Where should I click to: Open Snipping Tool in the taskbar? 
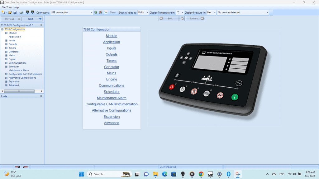click(238, 174)
